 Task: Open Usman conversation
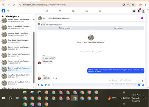[16, 21]
